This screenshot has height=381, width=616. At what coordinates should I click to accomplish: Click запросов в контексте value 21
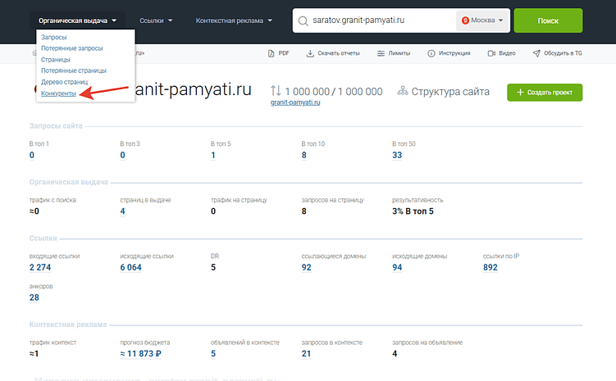(x=306, y=353)
